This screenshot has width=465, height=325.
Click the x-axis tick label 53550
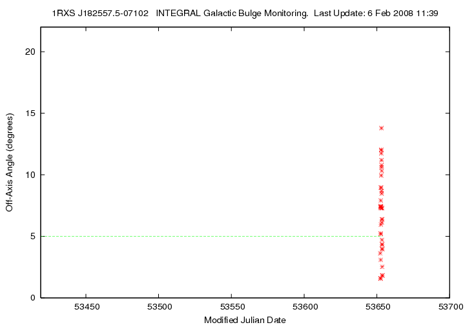pos(232,307)
